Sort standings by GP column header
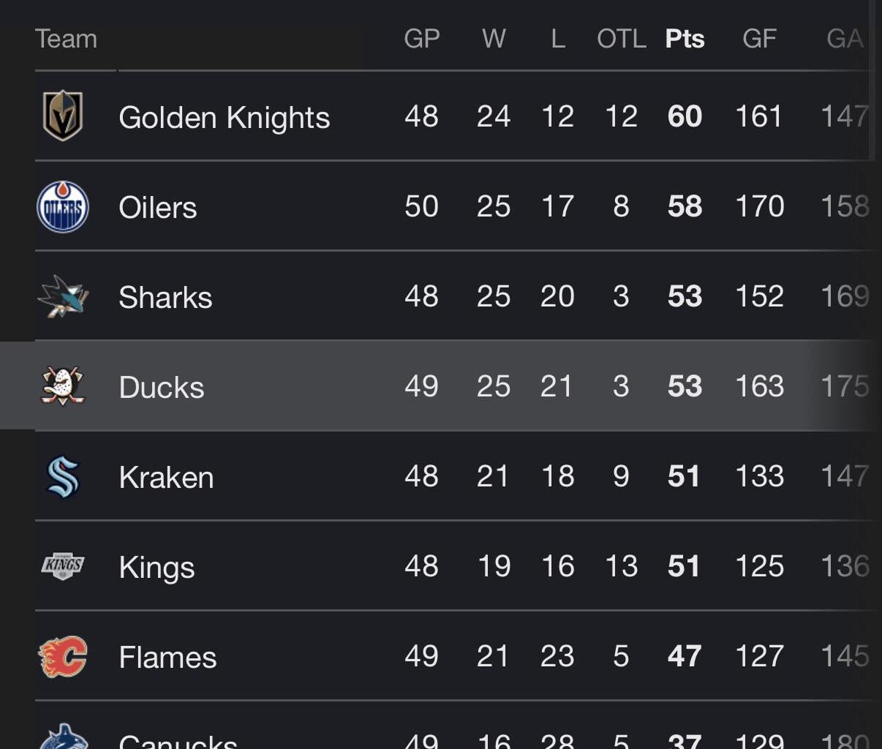This screenshot has width=882, height=749. [x=421, y=39]
